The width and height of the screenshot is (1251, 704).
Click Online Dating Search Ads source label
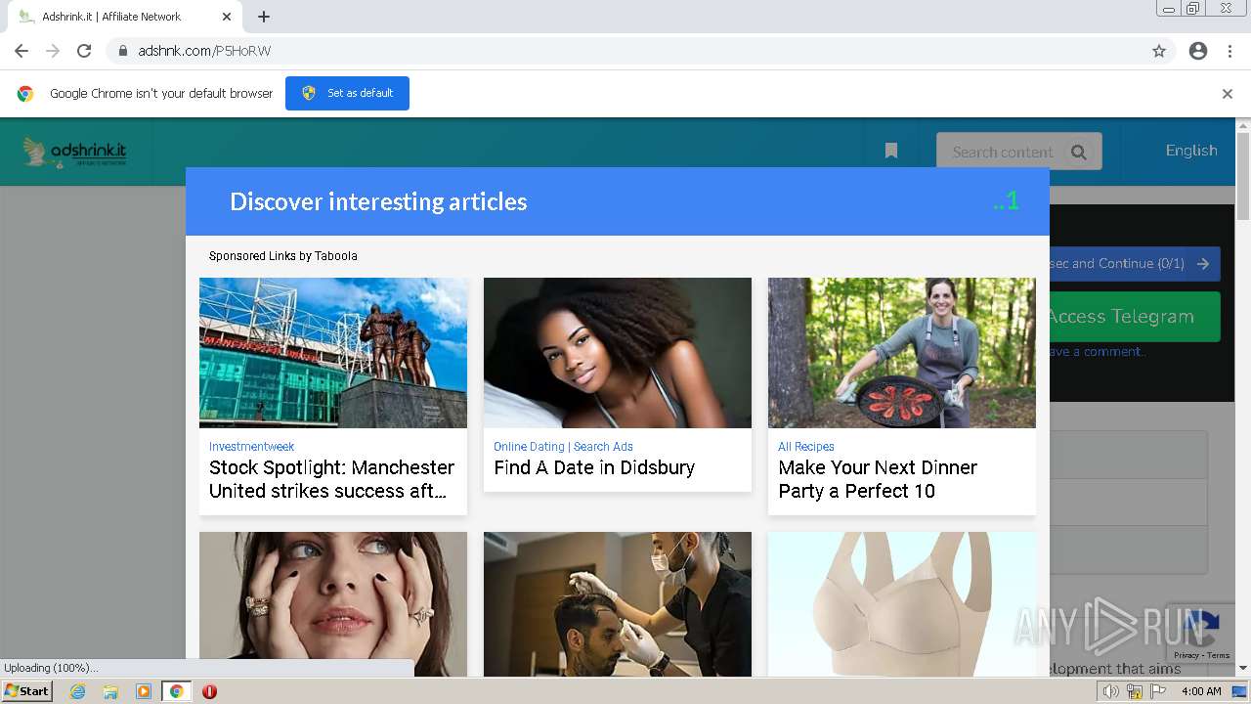click(x=563, y=447)
